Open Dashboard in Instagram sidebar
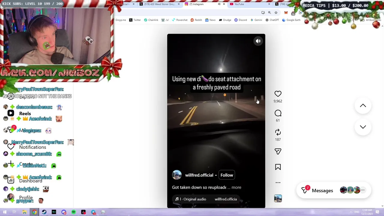This screenshot has width=384, height=216. pos(31,181)
